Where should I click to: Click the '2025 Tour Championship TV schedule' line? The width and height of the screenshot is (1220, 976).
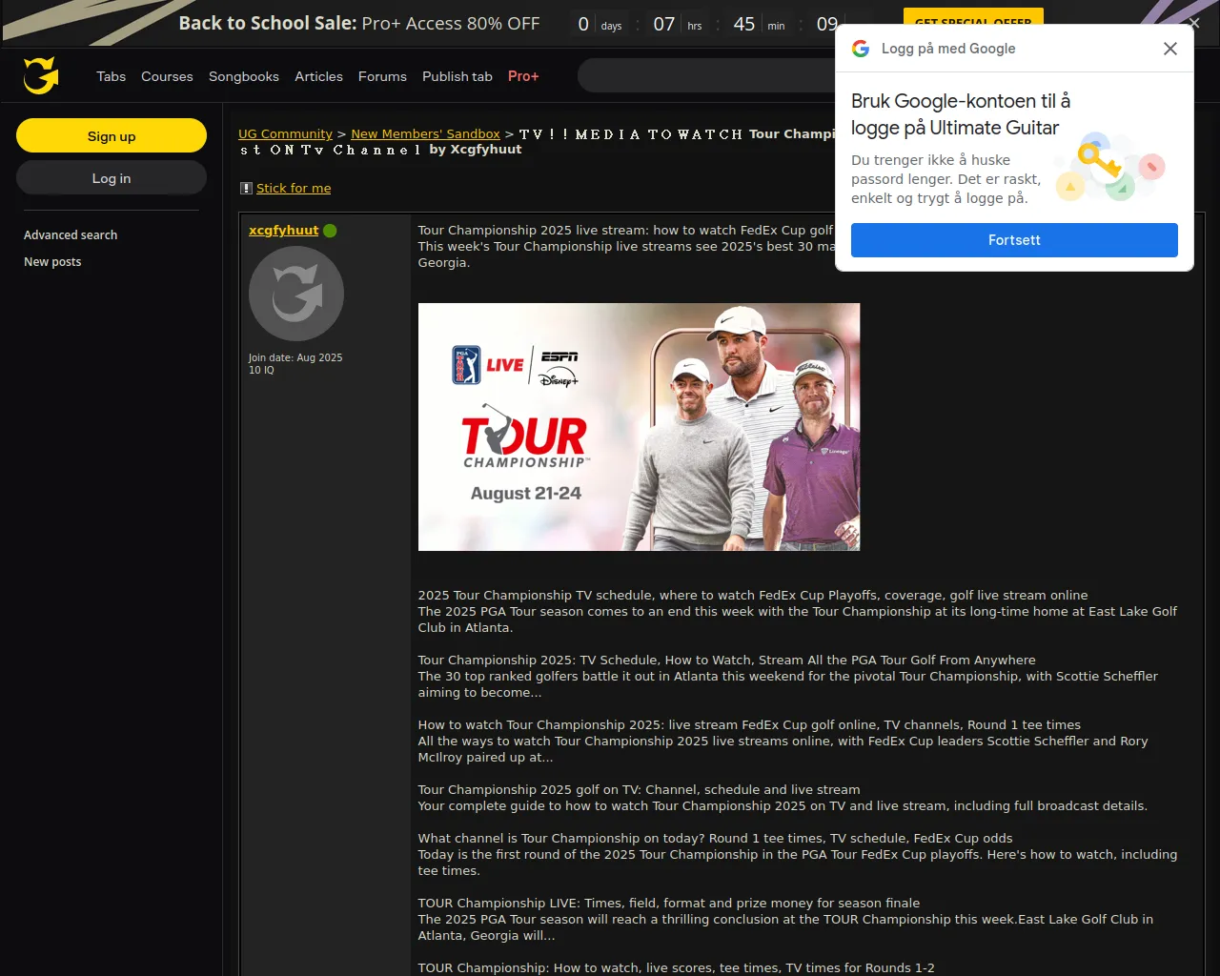(753, 596)
